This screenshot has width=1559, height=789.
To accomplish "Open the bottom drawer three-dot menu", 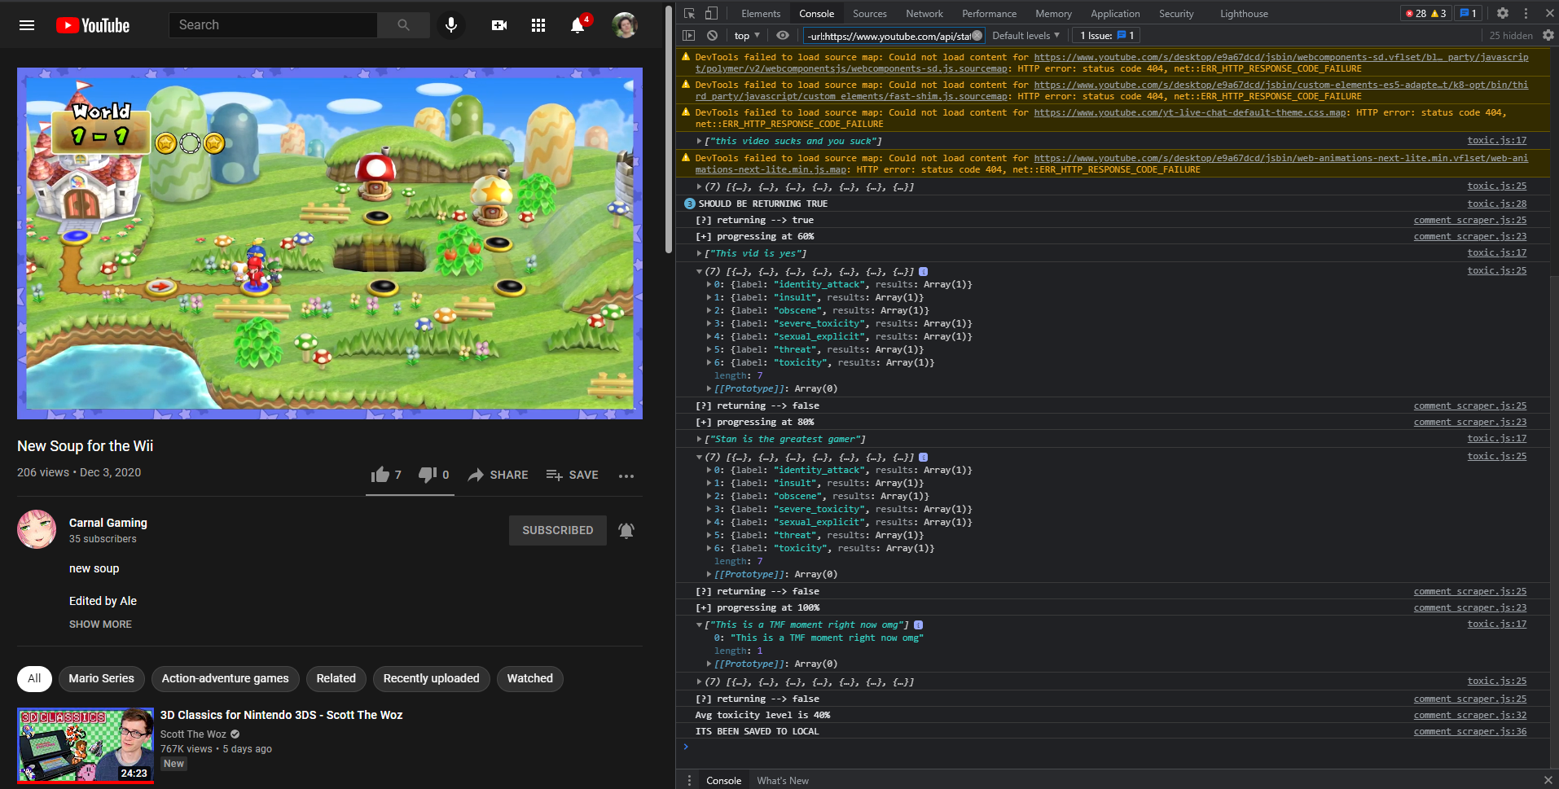I will (x=689, y=780).
